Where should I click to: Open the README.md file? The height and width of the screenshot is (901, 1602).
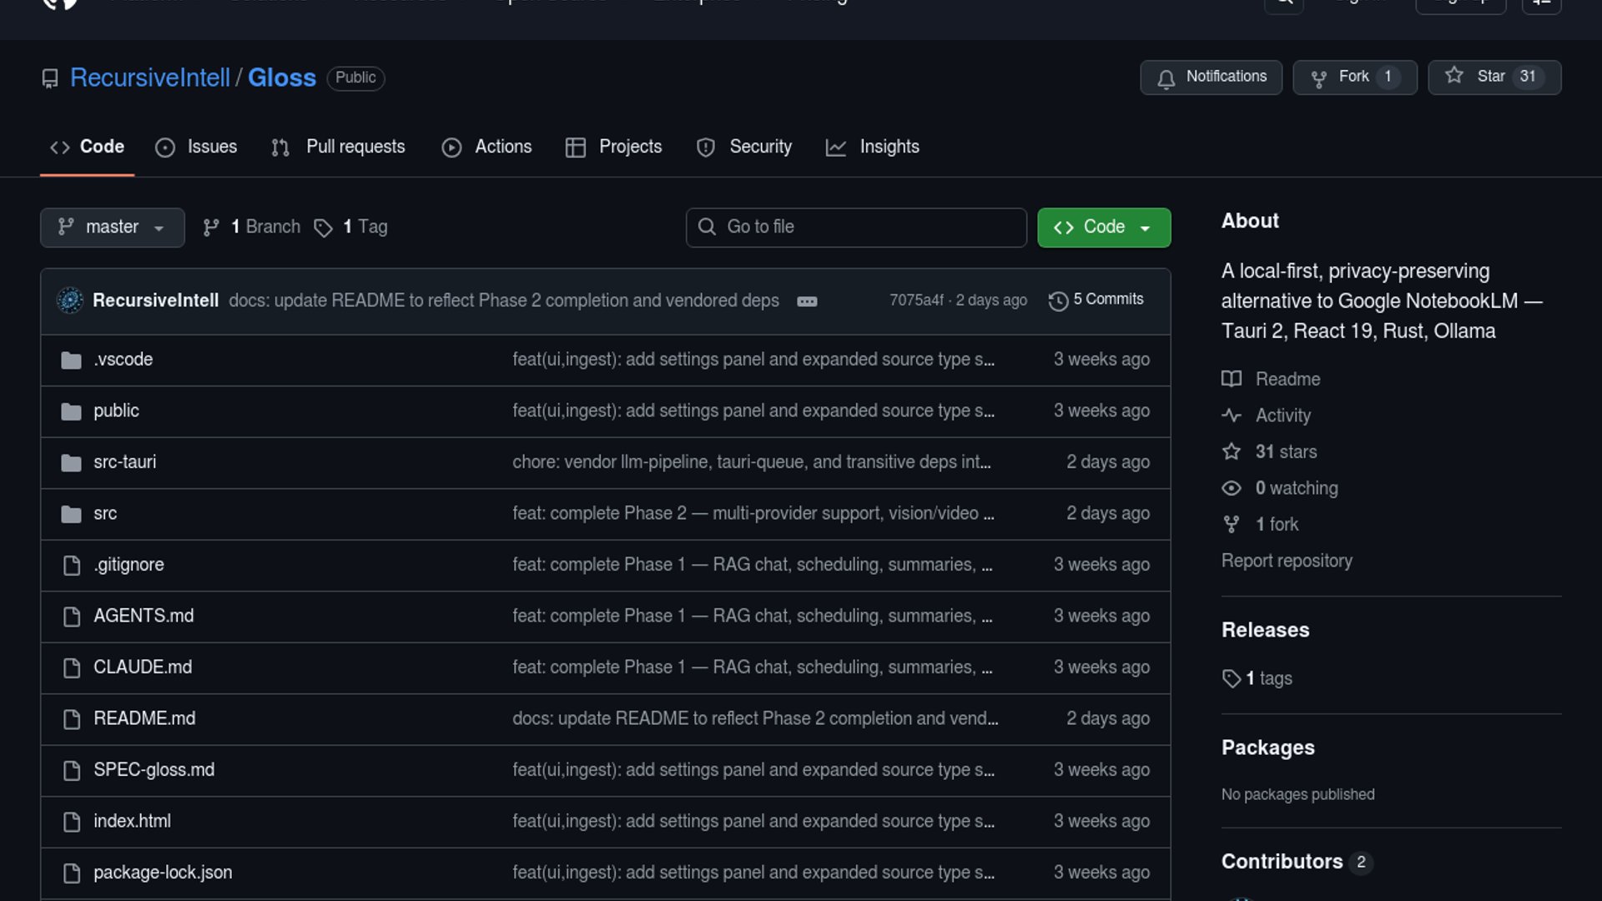click(144, 718)
